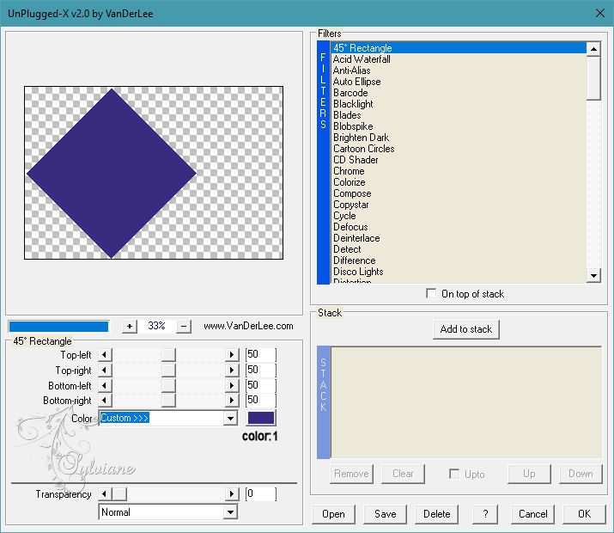Screen dimensions: 614x533
Task: Zoom out preview with minus button
Action: [184, 326]
